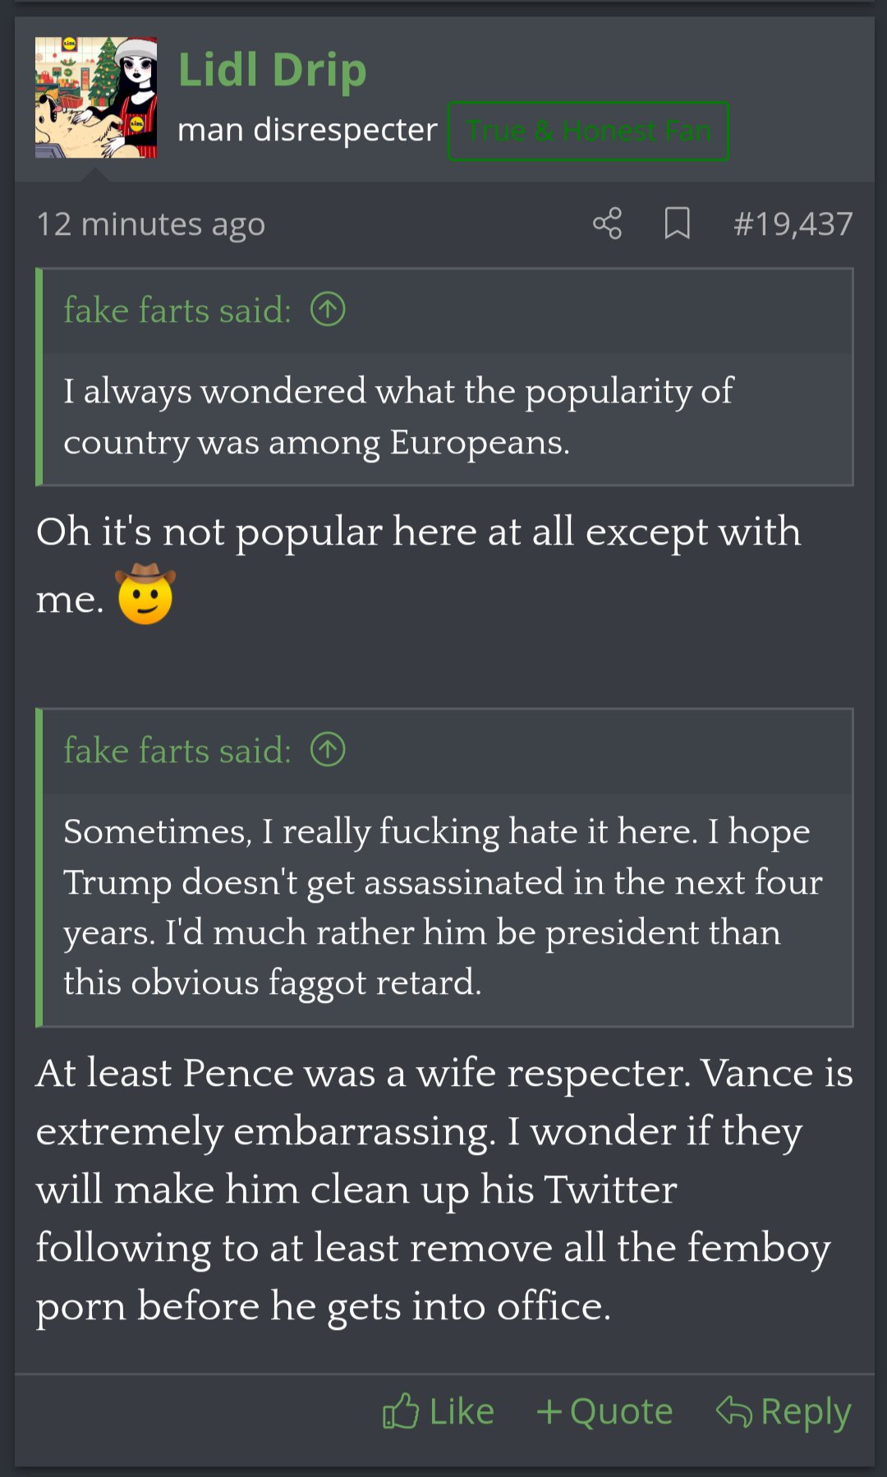The image size is (887, 1477).
Task: Click the plus icon next to Quote
Action: click(549, 1412)
